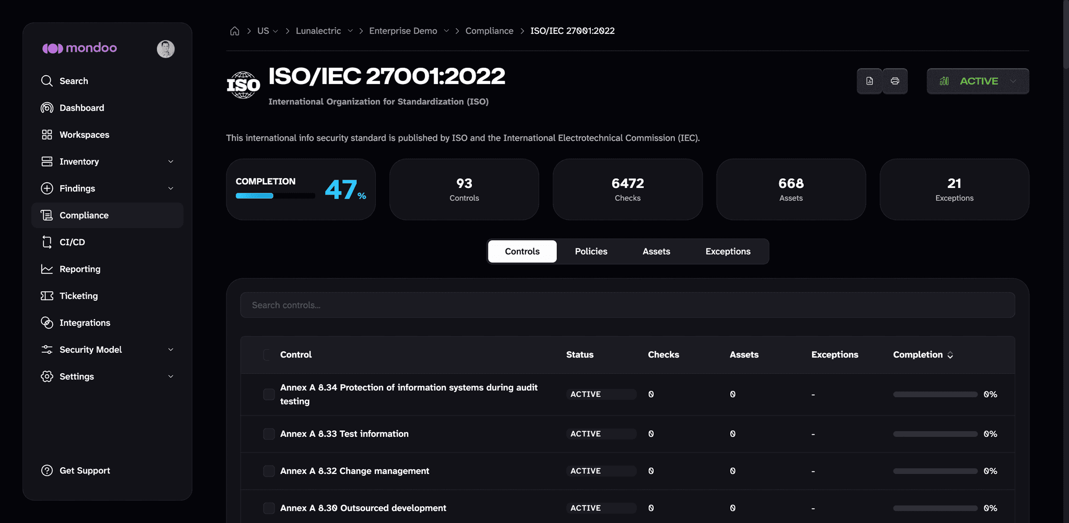Toggle the select-all checkbox in Control header
The image size is (1069, 523).
tap(267, 354)
